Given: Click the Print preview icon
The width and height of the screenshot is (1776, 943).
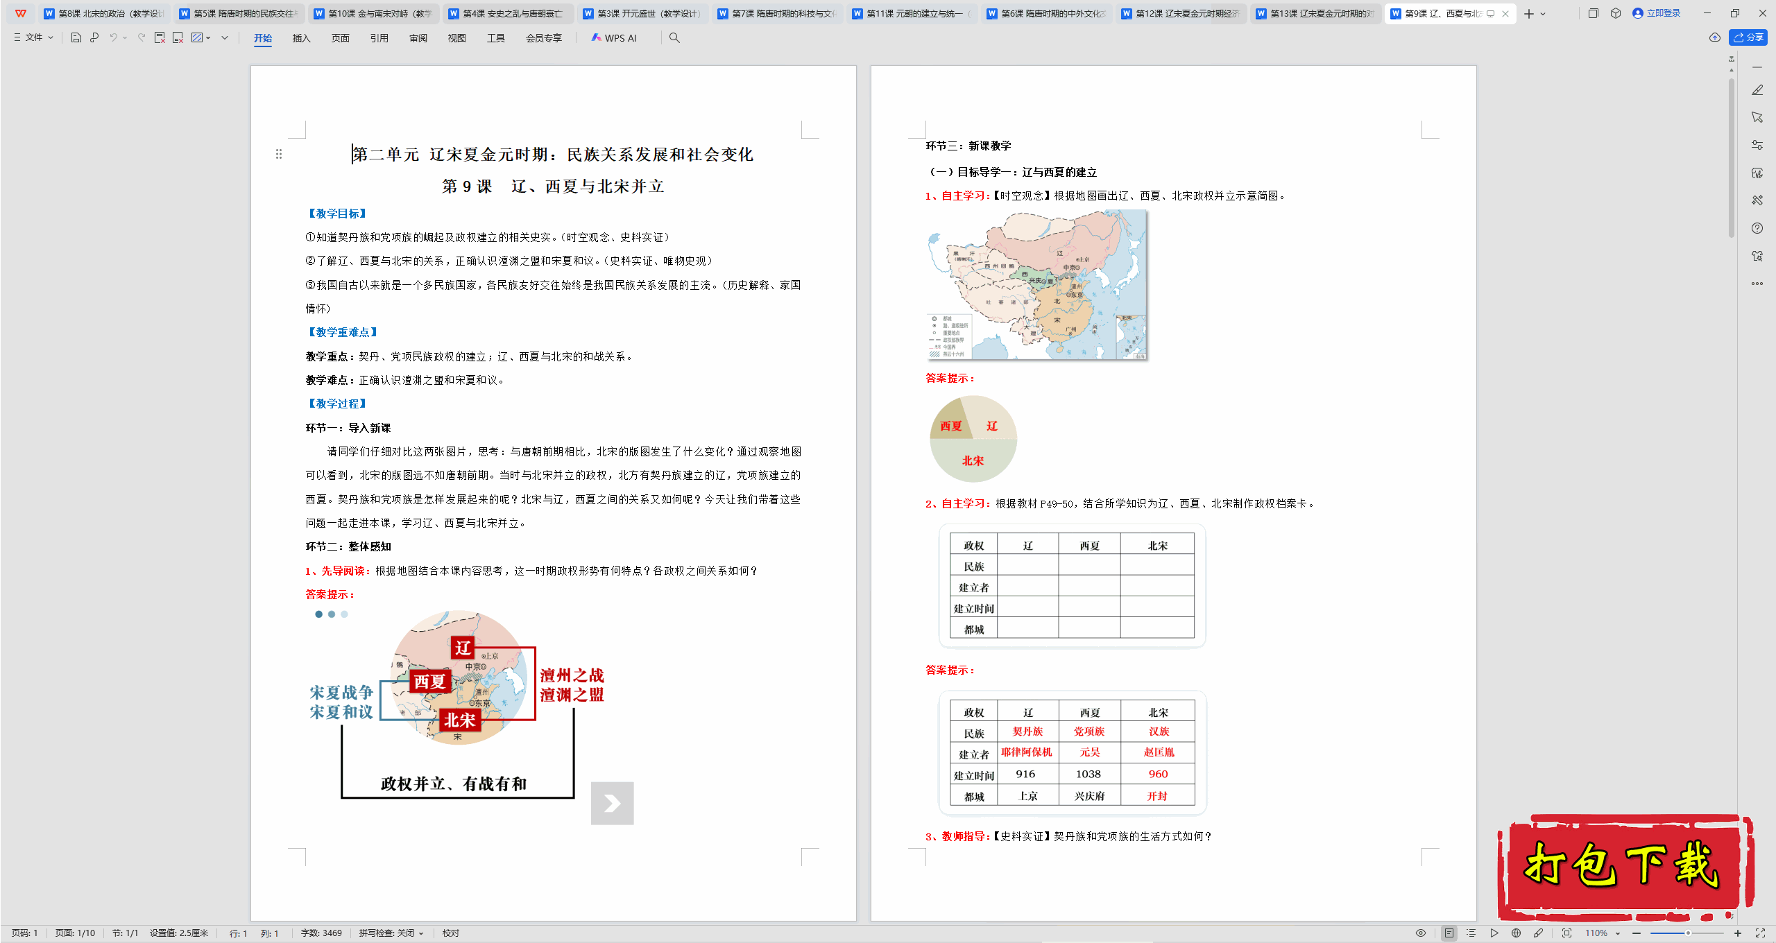Looking at the screenshot, I should pyautogui.click(x=94, y=38).
